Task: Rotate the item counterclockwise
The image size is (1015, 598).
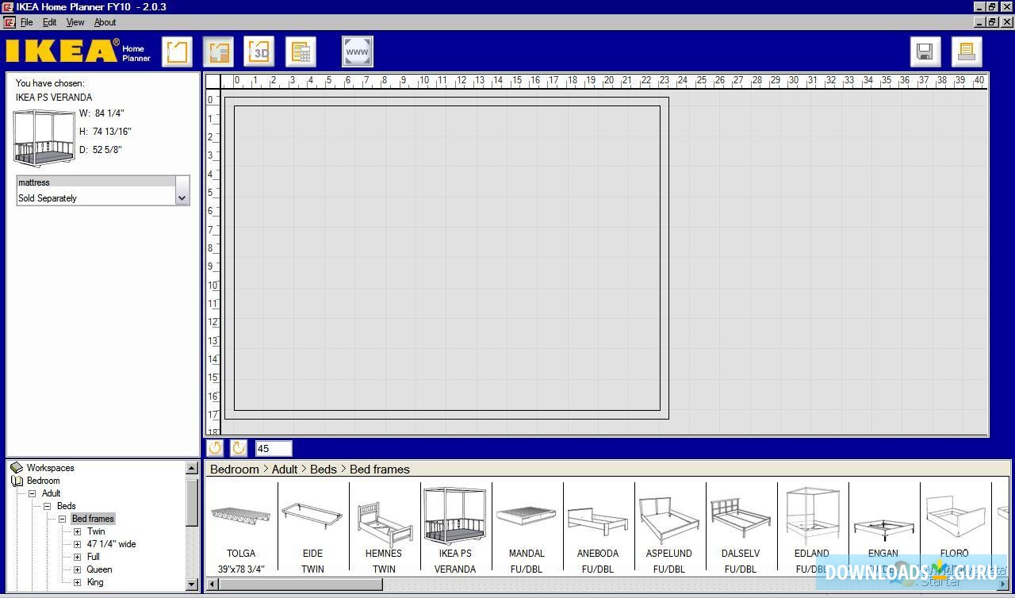Action: [x=214, y=448]
